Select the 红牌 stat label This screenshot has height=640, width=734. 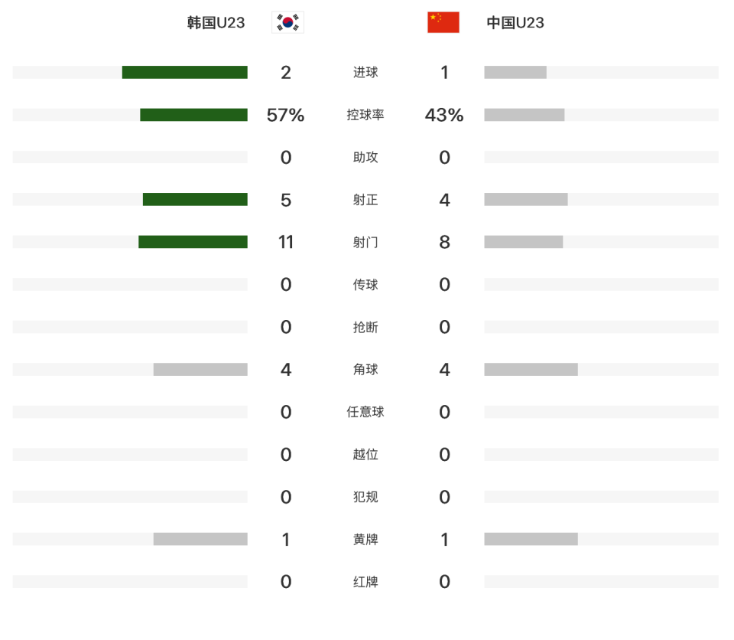(x=365, y=582)
